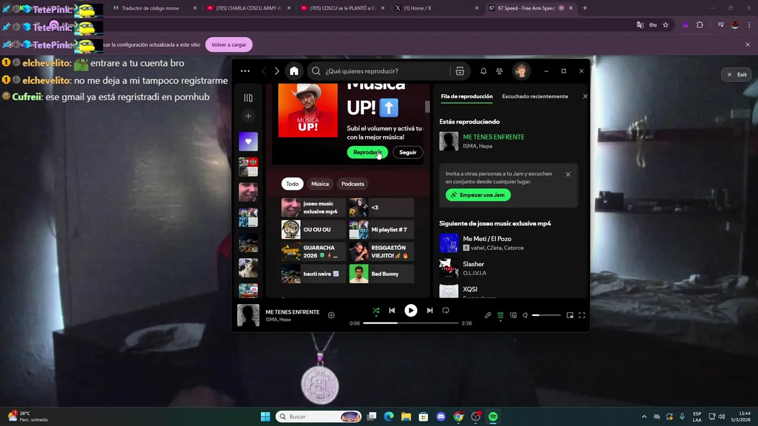The width and height of the screenshot is (758, 426).
Task: Add current song to Liked Songs
Action: coord(331,315)
